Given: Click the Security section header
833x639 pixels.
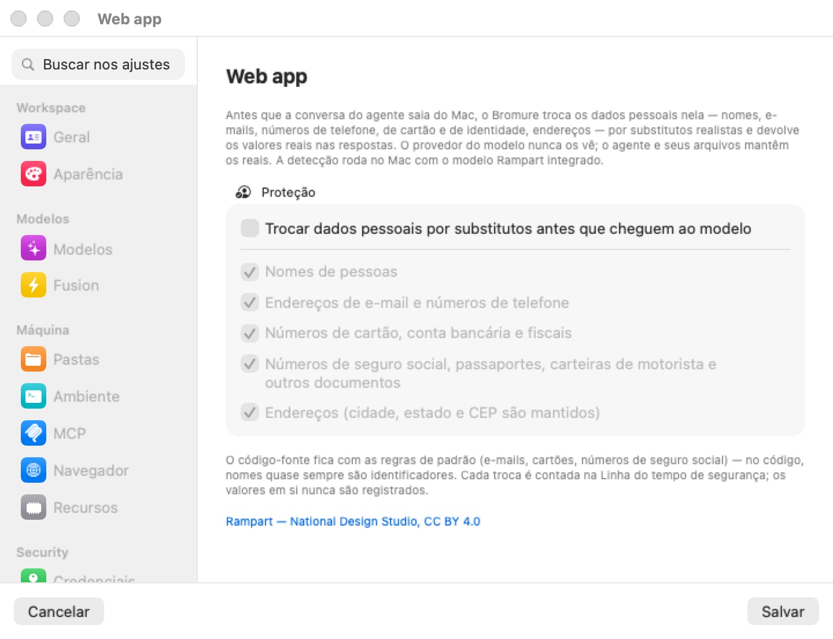Looking at the screenshot, I should coord(42,552).
